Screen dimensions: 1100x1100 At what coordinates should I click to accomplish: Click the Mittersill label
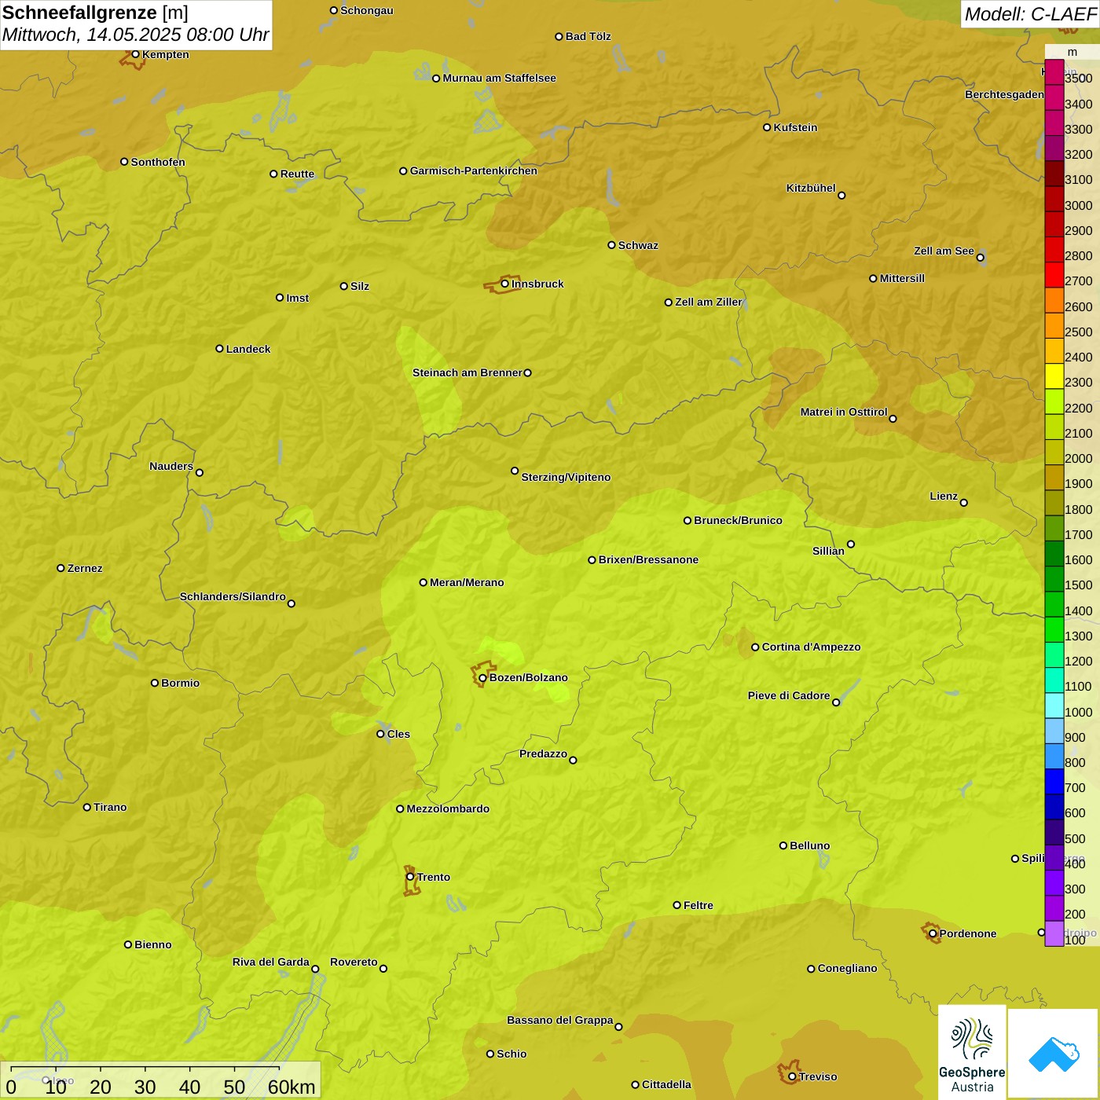902,278
